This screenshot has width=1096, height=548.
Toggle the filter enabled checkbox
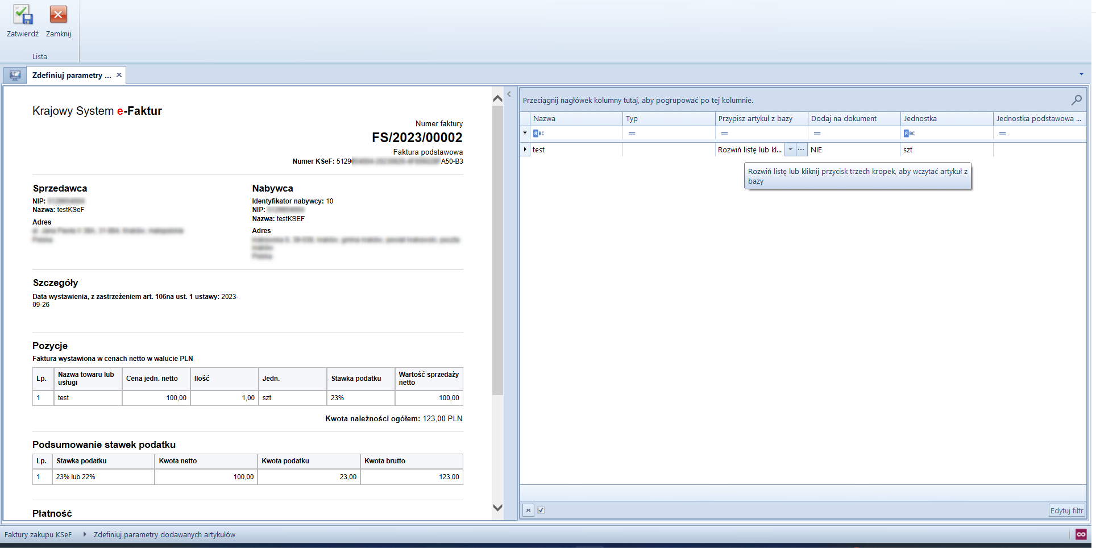coord(541,510)
